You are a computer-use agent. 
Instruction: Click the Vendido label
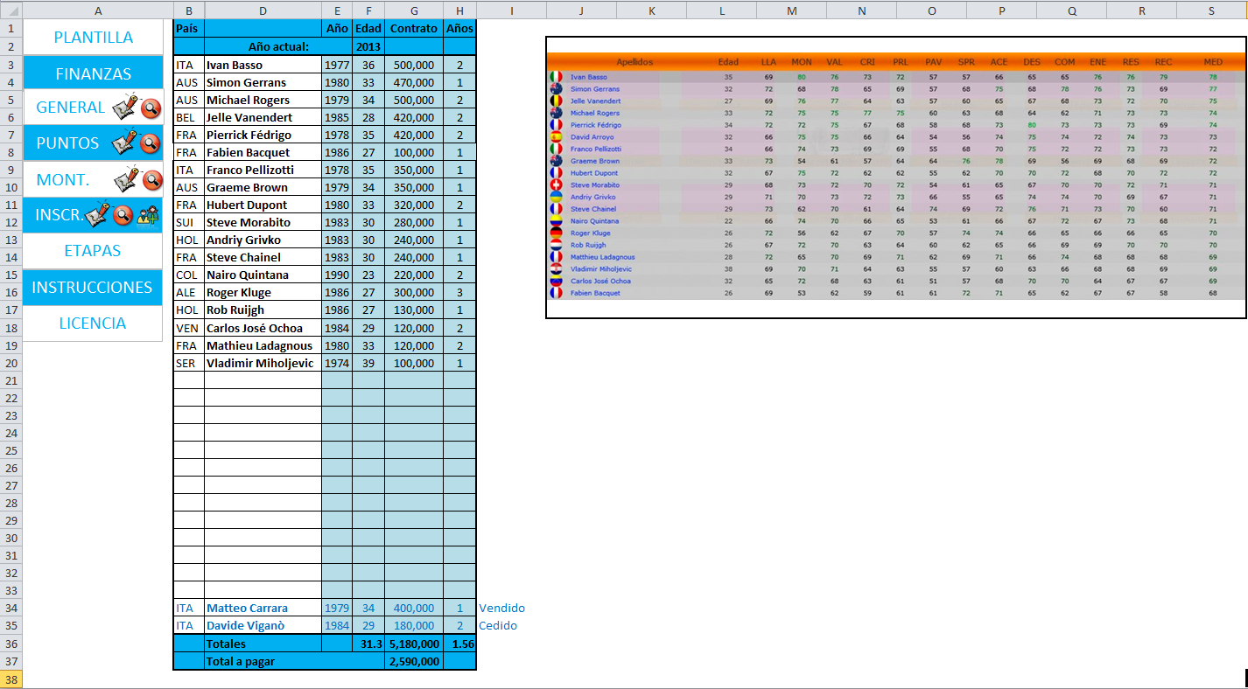coord(501,608)
